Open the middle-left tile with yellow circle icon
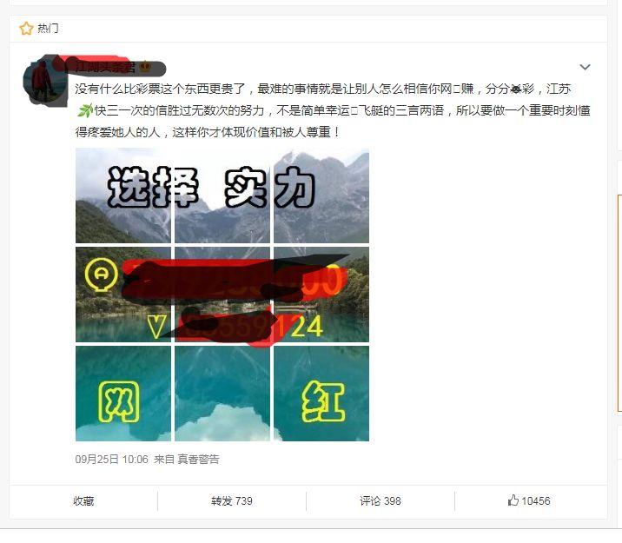This screenshot has height=543, width=622. tap(123, 295)
